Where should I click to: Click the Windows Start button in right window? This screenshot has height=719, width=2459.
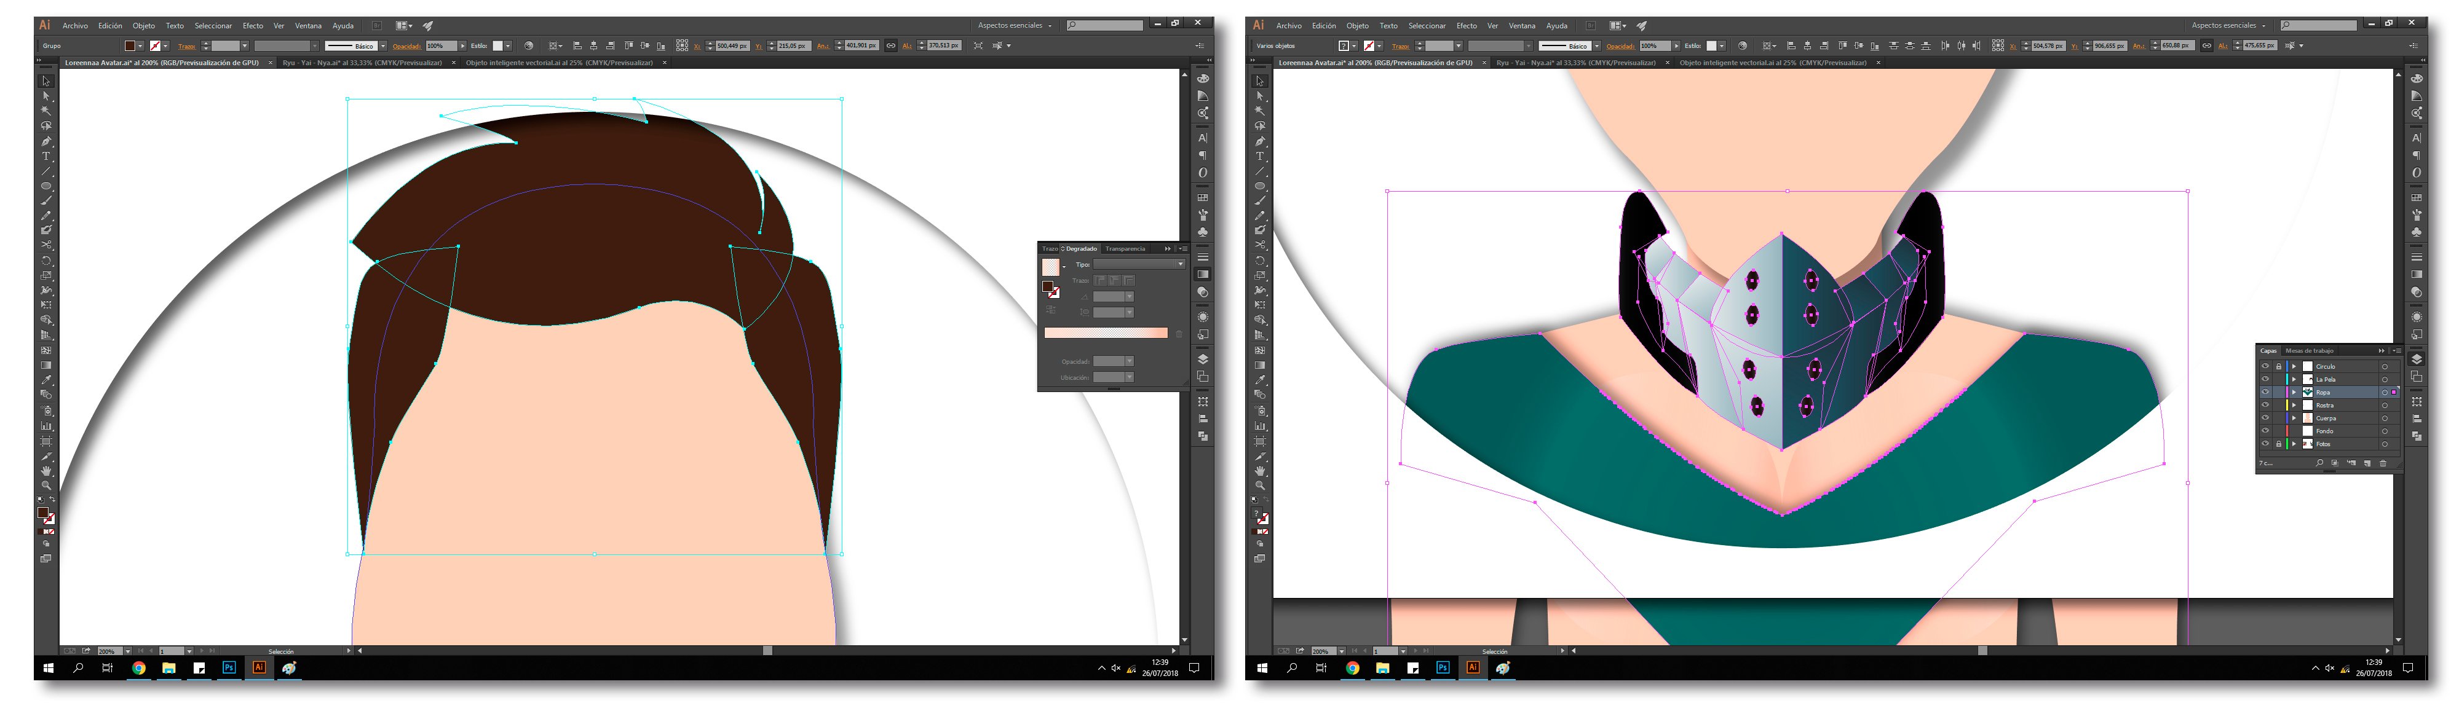(1262, 667)
